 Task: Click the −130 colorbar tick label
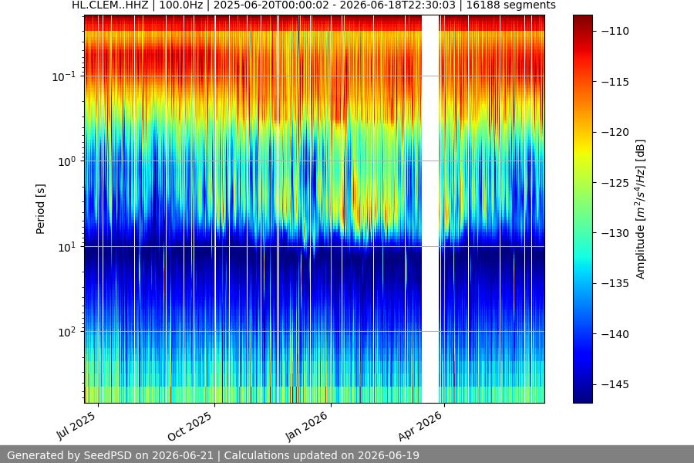coord(615,233)
